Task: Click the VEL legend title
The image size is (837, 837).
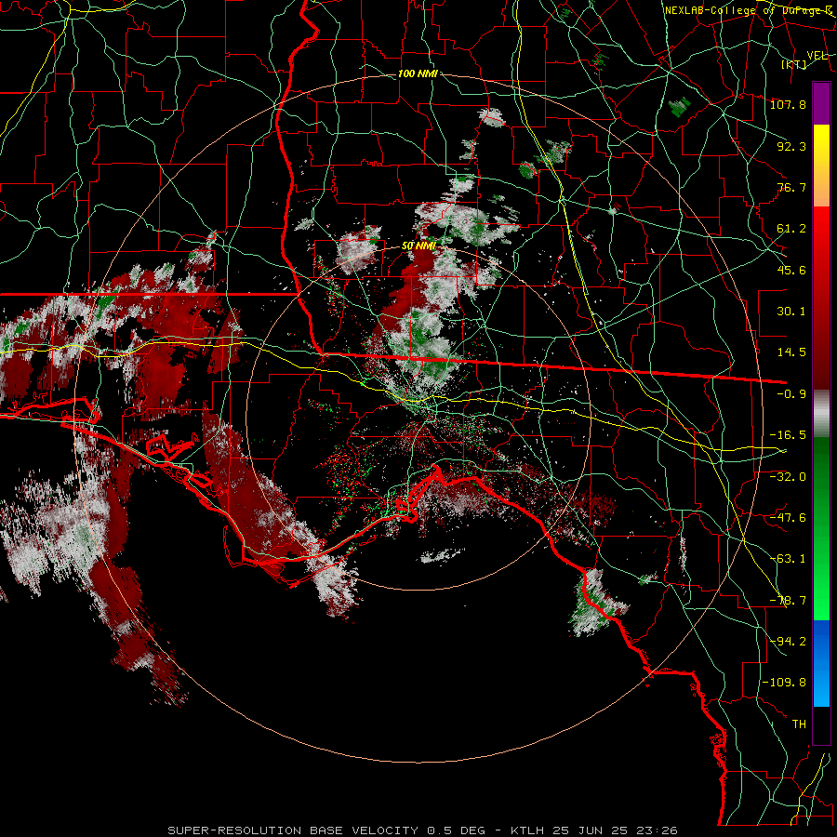Action: tap(817, 56)
